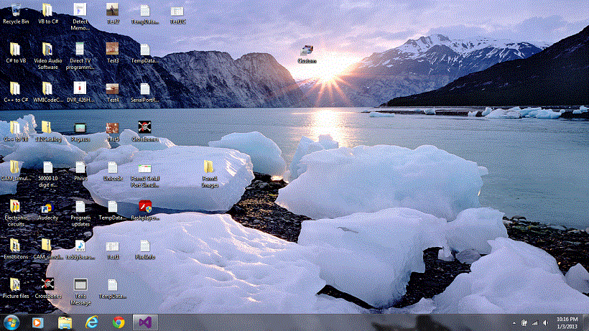Select the 50000 10 digit n... file
The width and height of the screenshot is (589, 331).
pyautogui.click(x=47, y=174)
